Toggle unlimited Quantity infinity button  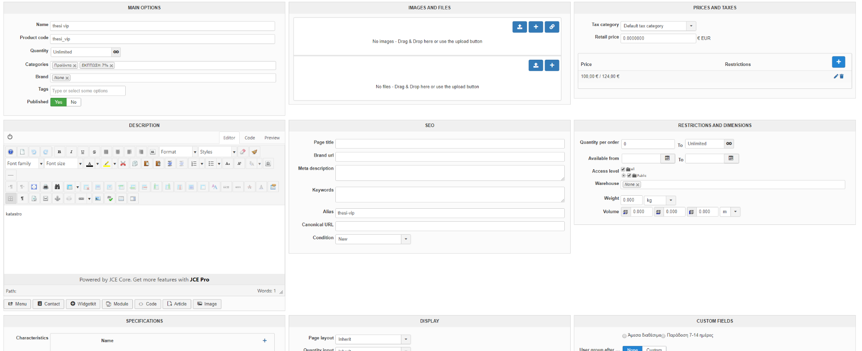116,52
